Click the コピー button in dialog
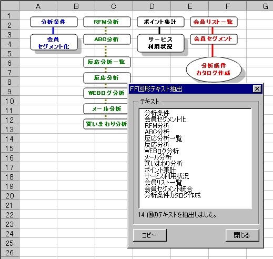The width and height of the screenshot is (273, 259). click(150, 235)
